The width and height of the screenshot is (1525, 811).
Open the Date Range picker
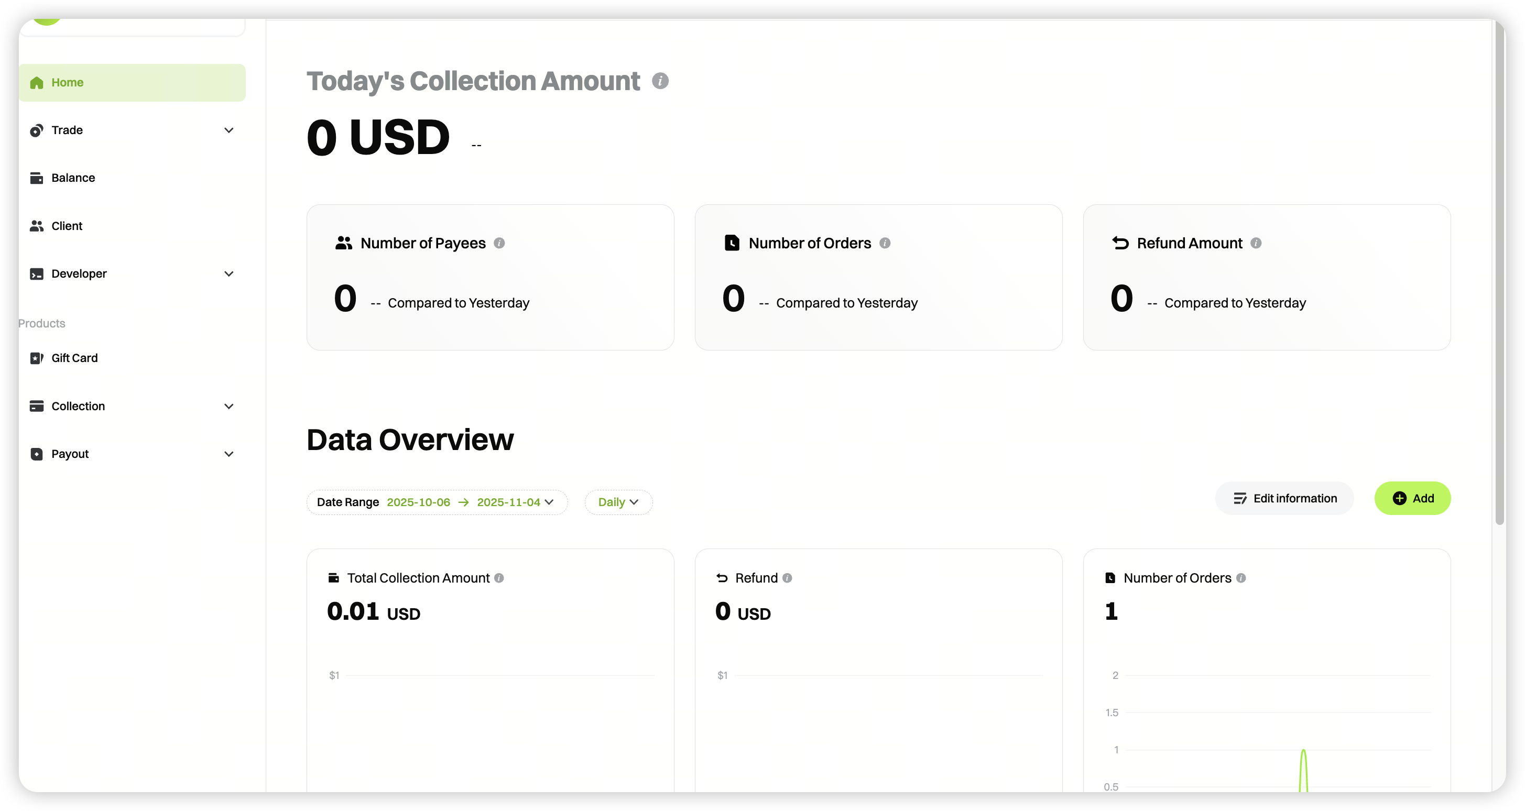click(x=437, y=502)
